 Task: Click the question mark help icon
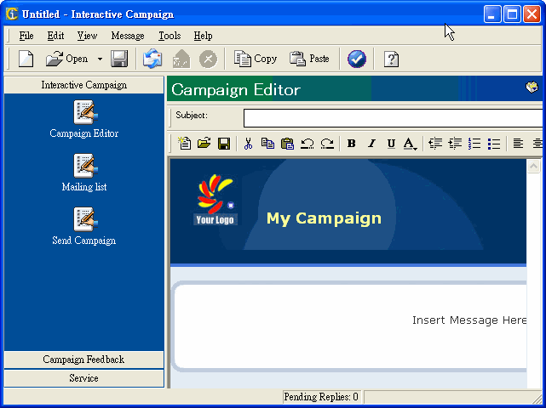click(391, 59)
